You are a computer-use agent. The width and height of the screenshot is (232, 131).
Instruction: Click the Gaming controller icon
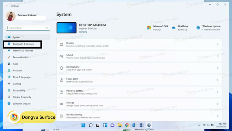9,84
